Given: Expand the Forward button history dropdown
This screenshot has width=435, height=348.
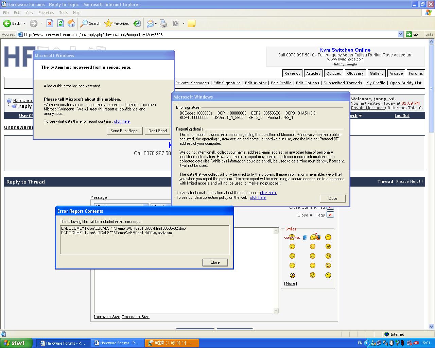Looking at the screenshot, I should (x=41, y=23).
